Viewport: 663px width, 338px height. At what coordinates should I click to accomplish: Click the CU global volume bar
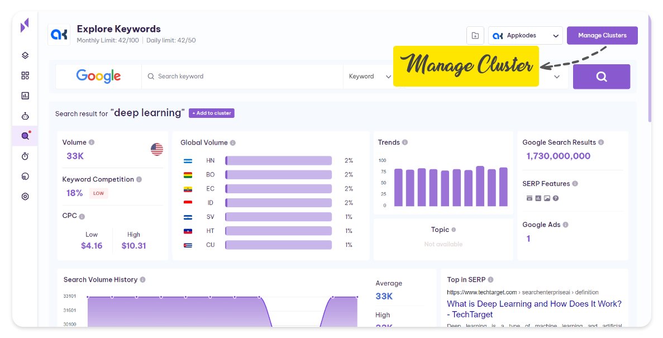279,245
